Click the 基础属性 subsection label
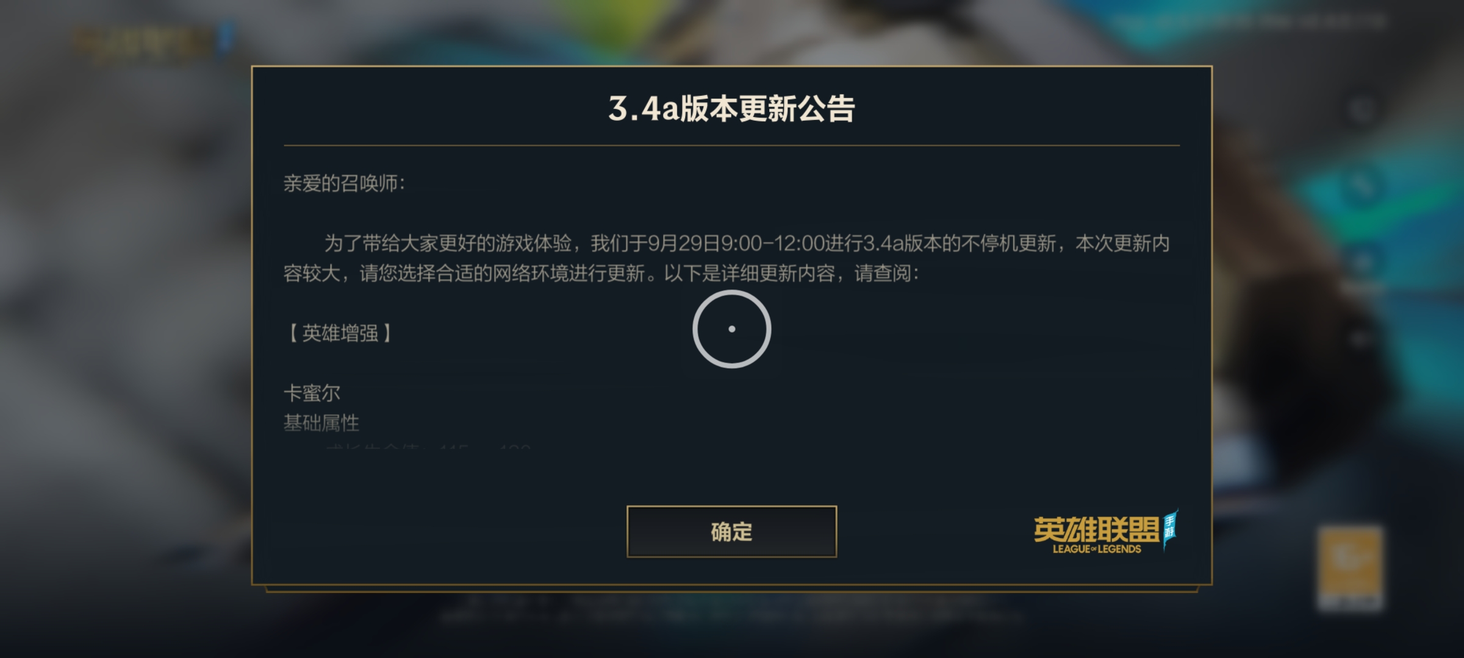The image size is (1464, 658). pyautogui.click(x=321, y=423)
